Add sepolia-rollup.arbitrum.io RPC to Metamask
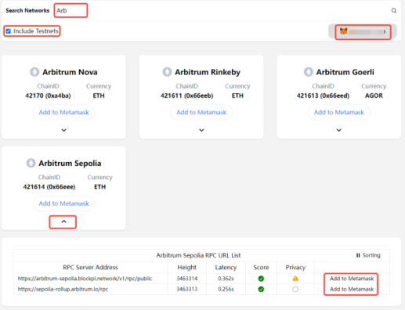Screen dimensions: 405x310 tap(352, 289)
